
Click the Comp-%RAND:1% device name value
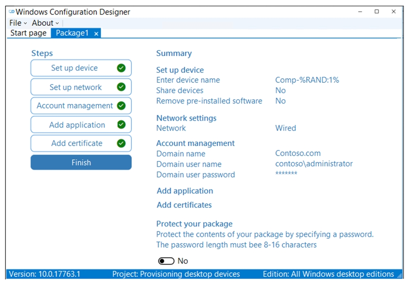307,80
